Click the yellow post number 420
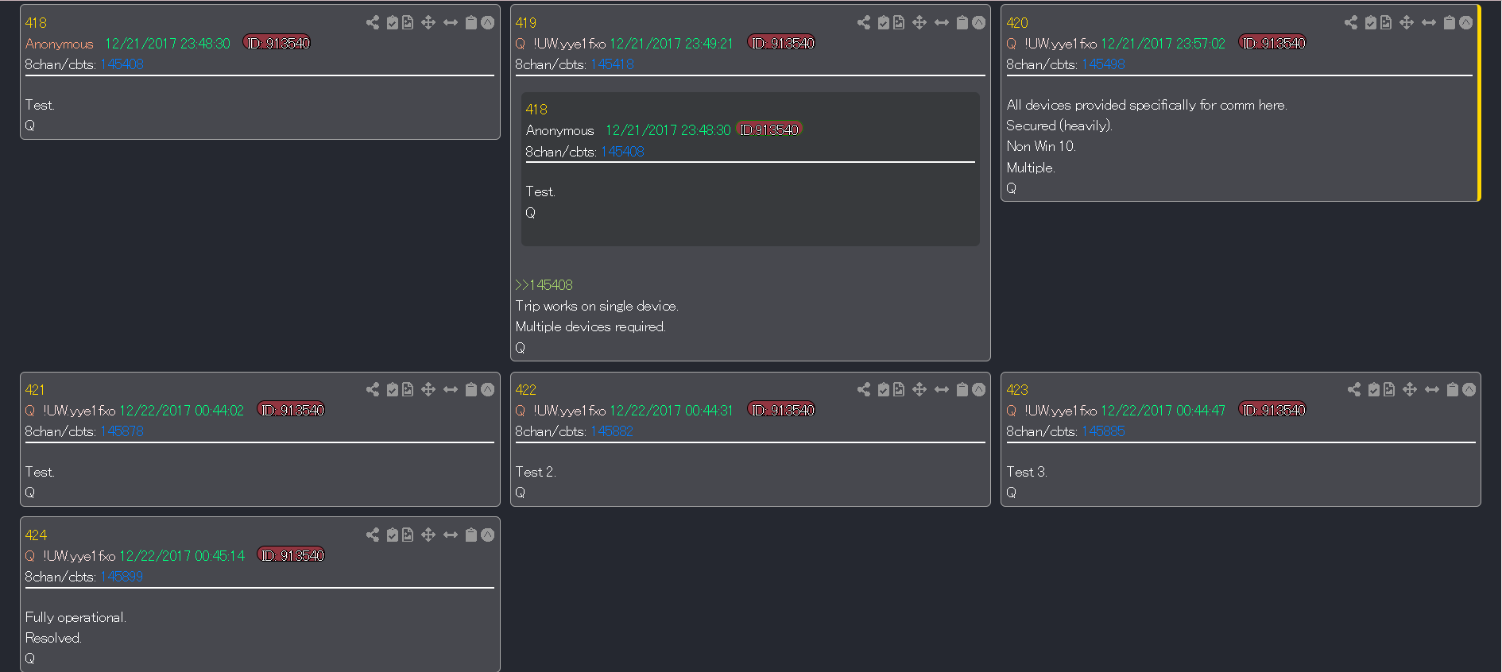Viewport: 1502px width, 672px height. coord(1017,23)
